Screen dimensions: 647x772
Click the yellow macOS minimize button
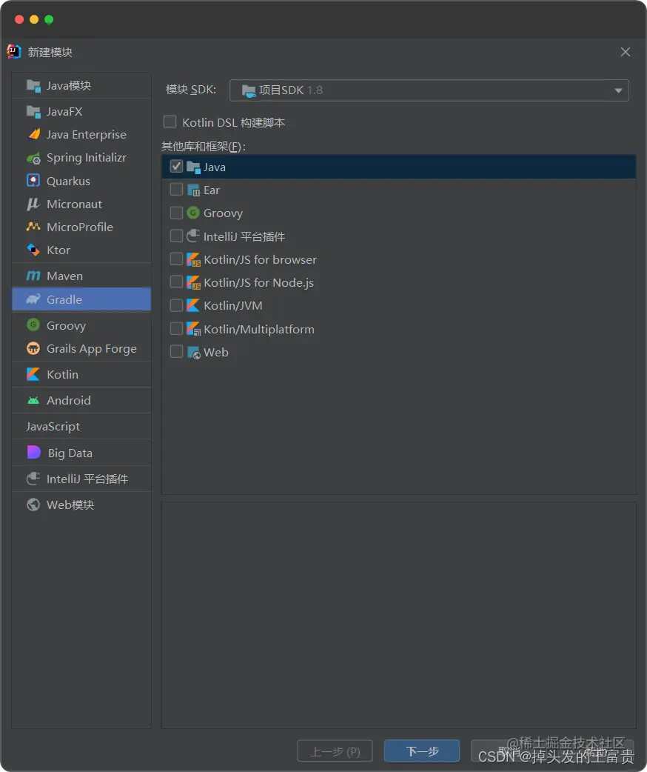(34, 20)
